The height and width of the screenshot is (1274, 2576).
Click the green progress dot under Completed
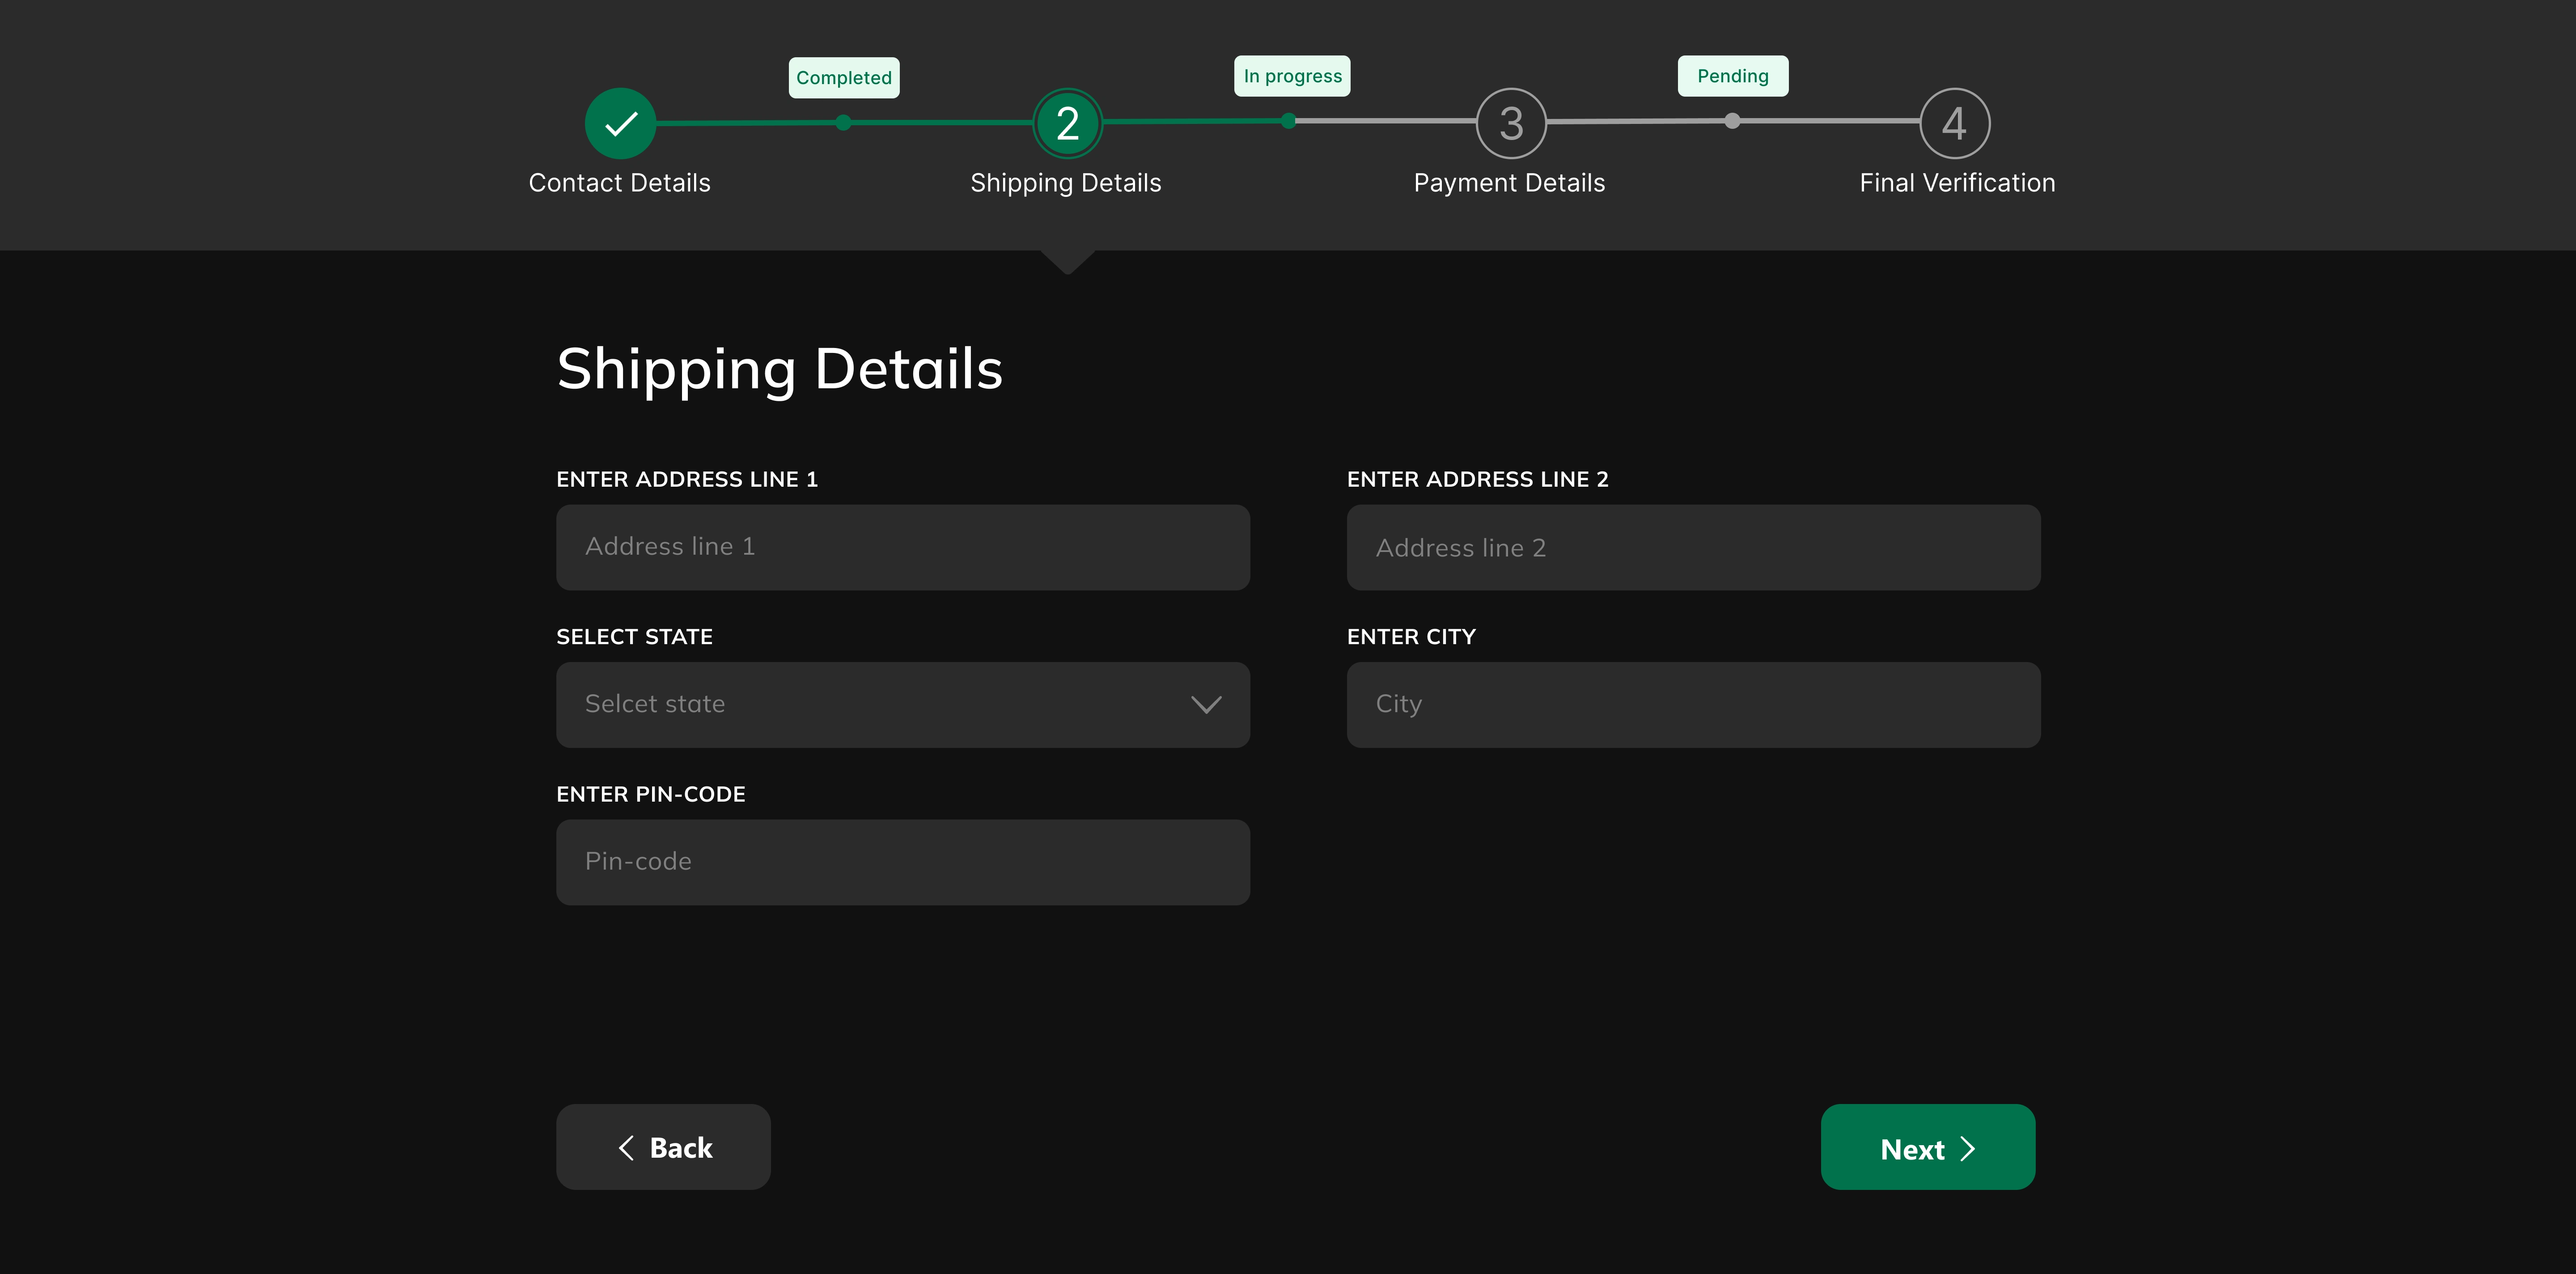tap(843, 122)
